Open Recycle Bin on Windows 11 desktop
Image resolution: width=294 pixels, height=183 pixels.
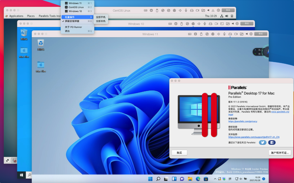(x=41, y=45)
